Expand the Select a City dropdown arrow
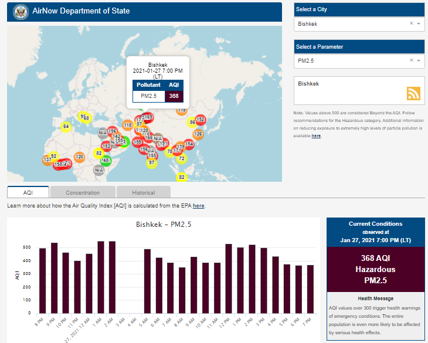 coord(419,24)
